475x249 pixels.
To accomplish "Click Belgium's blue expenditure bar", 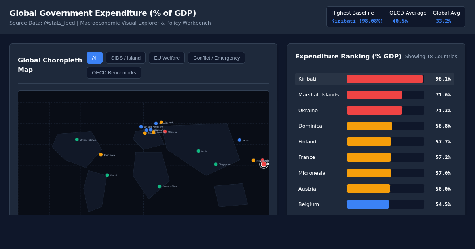I will pyautogui.click(x=368, y=204).
